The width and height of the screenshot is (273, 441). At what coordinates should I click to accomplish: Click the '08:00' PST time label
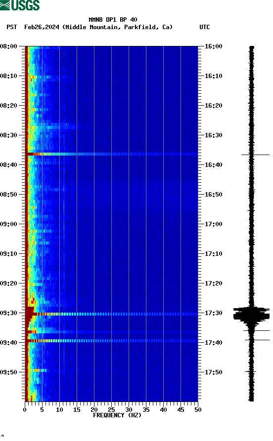(x=9, y=46)
